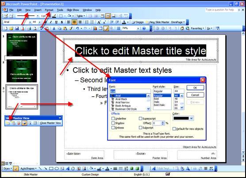Select Arial Black in font list
Screen dimensions: 246x178
tap(121, 99)
